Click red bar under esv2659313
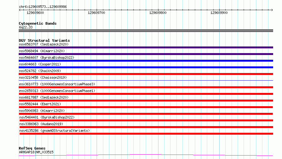The image size is (282, 159). tap(146, 94)
